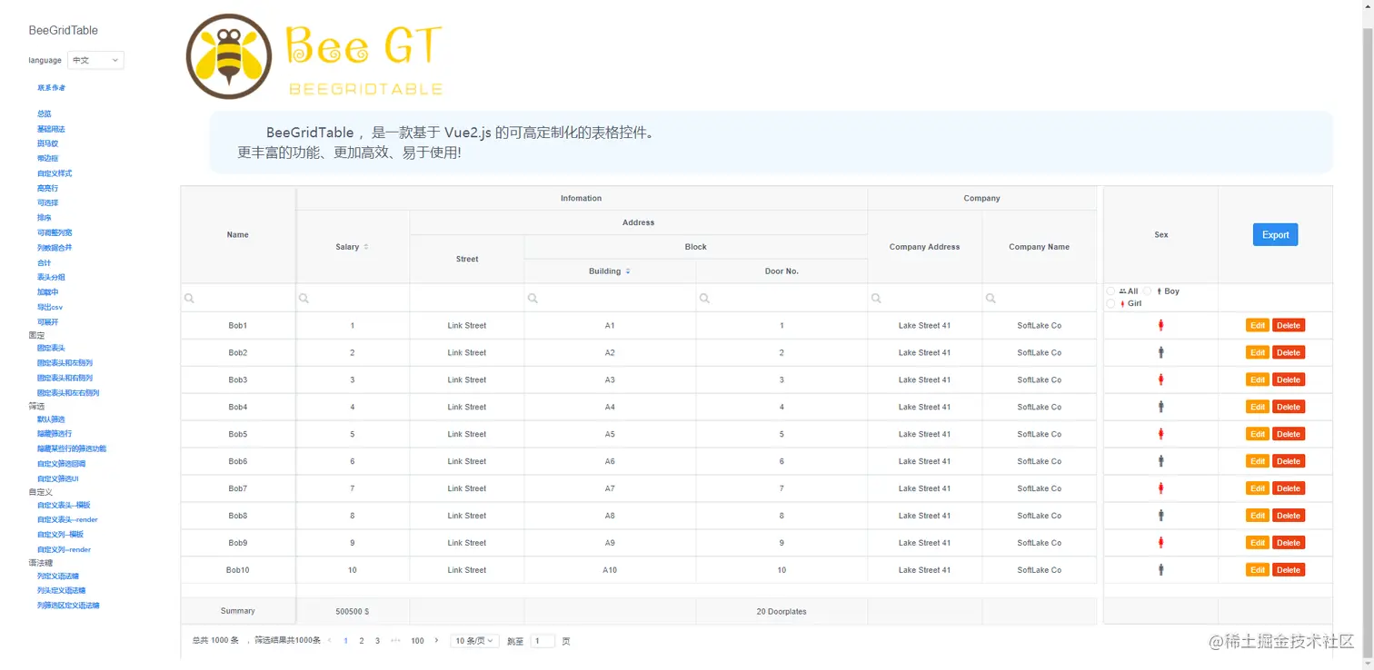
Task: Open the 基础用法 sidebar item
Action: point(51,129)
